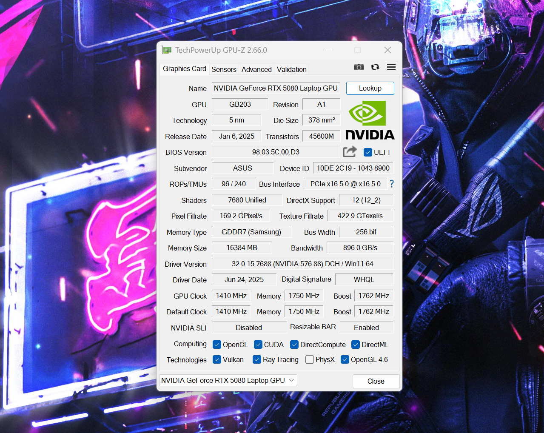Click the BIOS Version field 98.03.5C.00.D3
This screenshot has width=544, height=433.
(x=276, y=152)
